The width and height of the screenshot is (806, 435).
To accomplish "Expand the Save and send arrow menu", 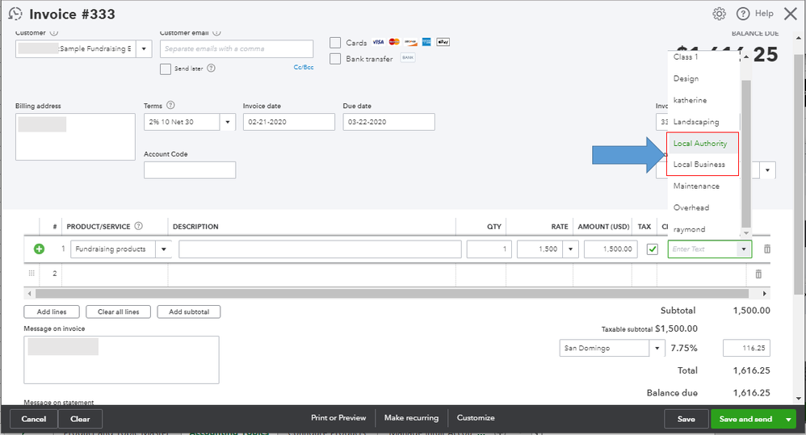I will tap(788, 419).
